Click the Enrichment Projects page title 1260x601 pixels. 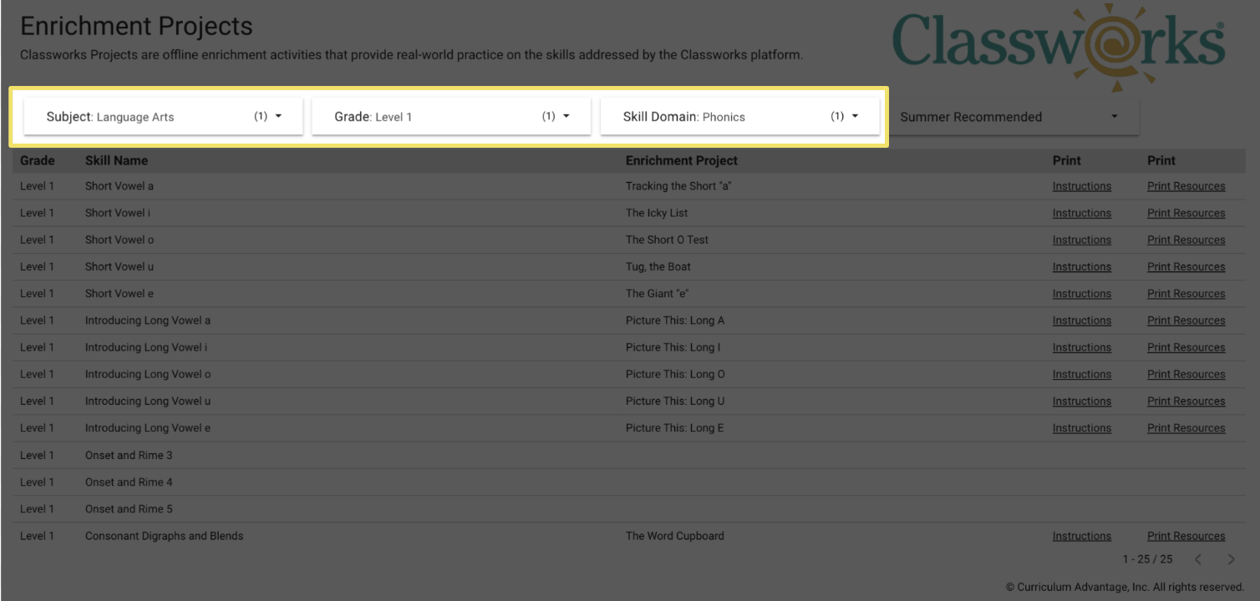pos(136,26)
